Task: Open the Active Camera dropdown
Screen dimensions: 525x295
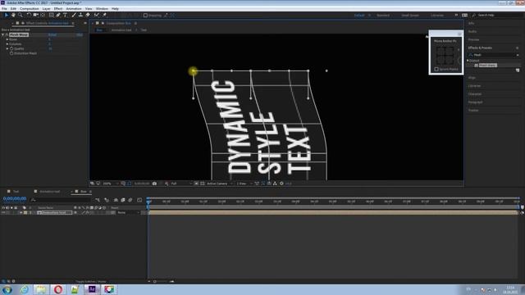Action: point(219,184)
